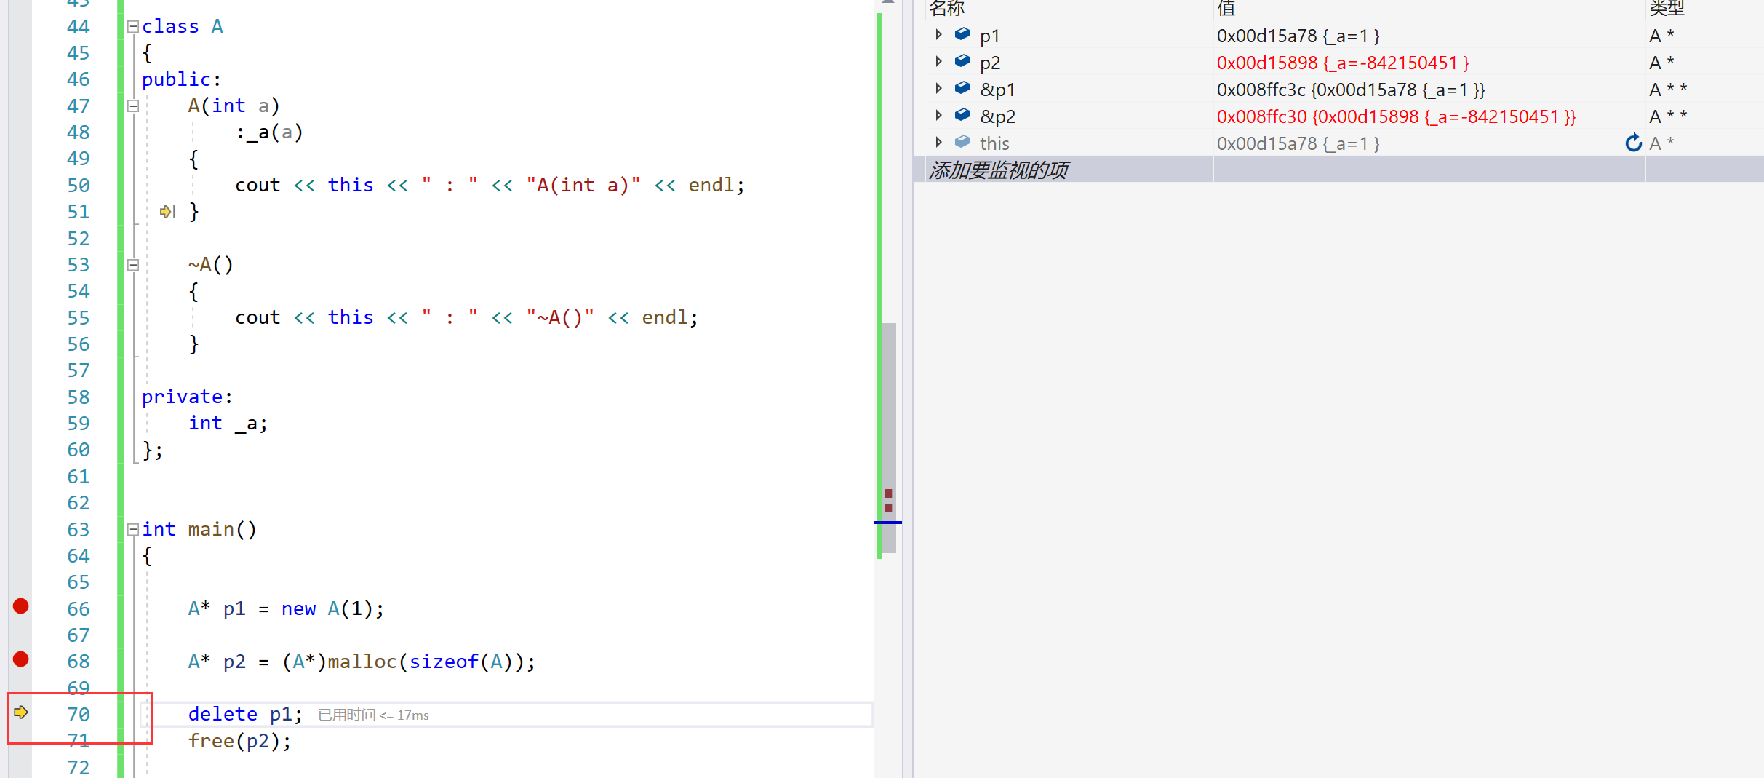The height and width of the screenshot is (778, 1764).
Task: Click the 添加要监视的项 input row
Action: tap(999, 170)
